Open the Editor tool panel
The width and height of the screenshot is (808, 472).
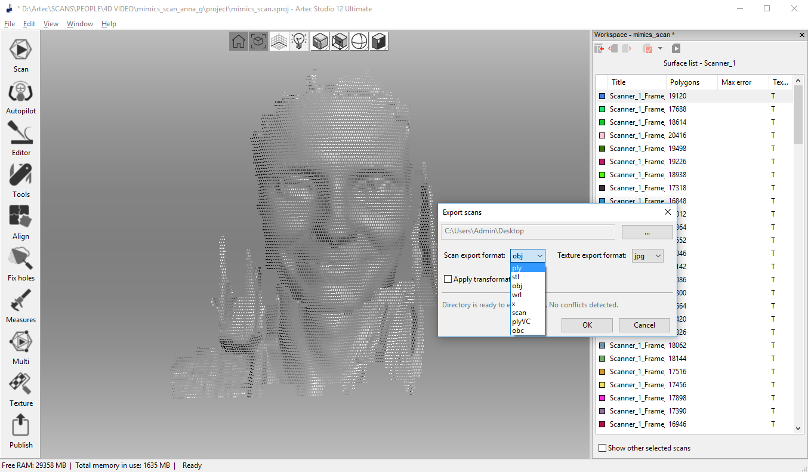coord(21,139)
